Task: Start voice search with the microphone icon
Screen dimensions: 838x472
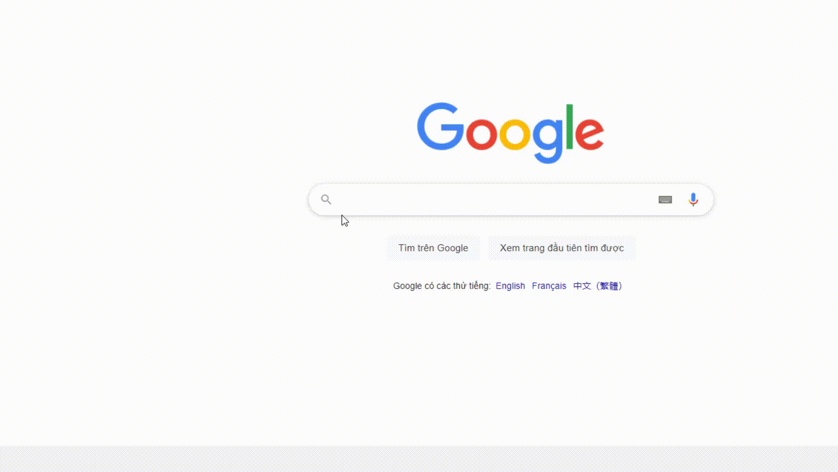Action: pos(694,199)
